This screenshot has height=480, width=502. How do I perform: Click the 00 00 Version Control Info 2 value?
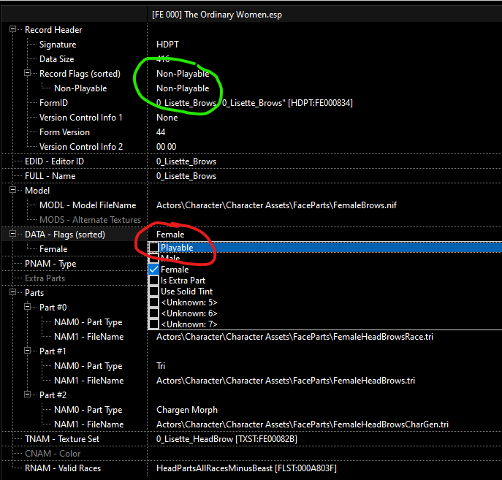click(166, 147)
